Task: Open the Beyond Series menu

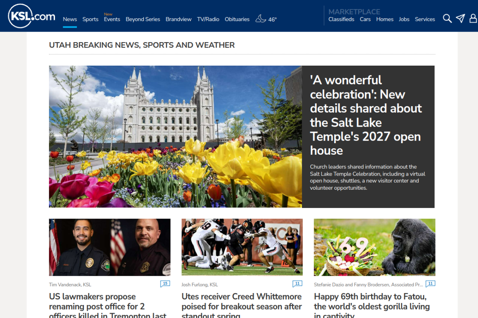Action: pyautogui.click(x=143, y=19)
